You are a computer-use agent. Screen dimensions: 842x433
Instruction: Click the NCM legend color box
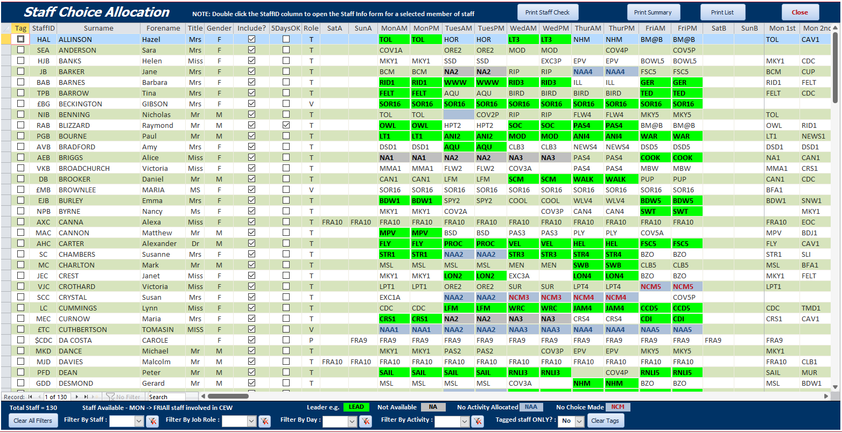pos(618,407)
